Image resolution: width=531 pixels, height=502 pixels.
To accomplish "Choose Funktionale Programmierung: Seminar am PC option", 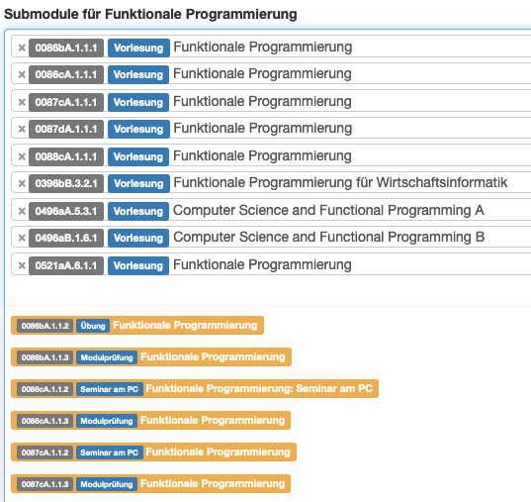I will pos(195,389).
